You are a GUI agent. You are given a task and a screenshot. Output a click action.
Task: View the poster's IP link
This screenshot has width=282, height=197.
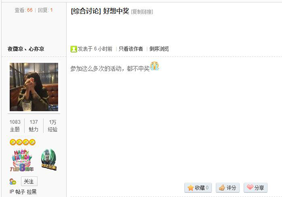tap(12, 192)
